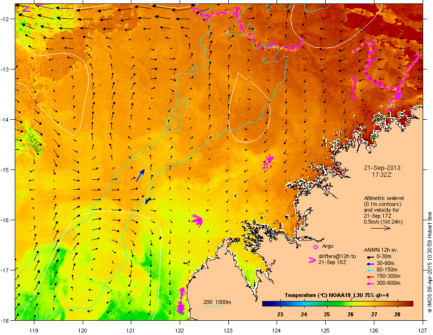Click the cyan 200 1000m bathymetry legend line
This screenshot has height=335, width=433.
coord(214,306)
